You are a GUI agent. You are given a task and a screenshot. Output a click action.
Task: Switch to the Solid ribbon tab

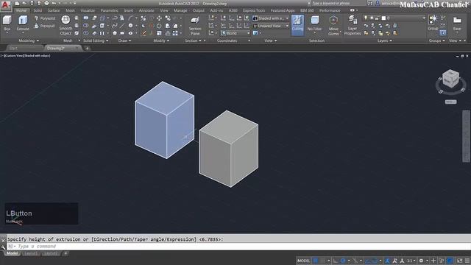(x=38, y=10)
